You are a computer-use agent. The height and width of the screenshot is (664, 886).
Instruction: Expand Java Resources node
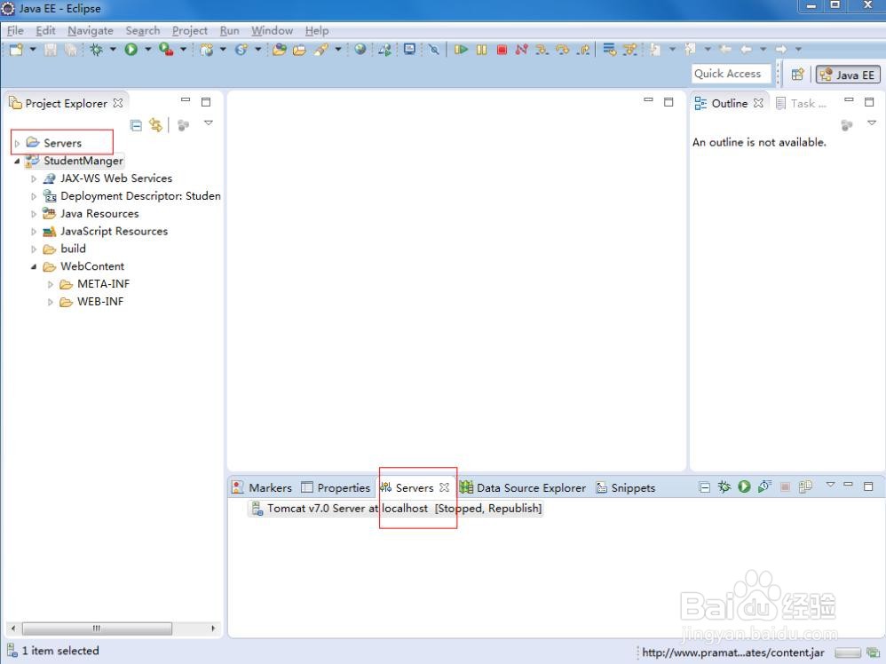[34, 214]
